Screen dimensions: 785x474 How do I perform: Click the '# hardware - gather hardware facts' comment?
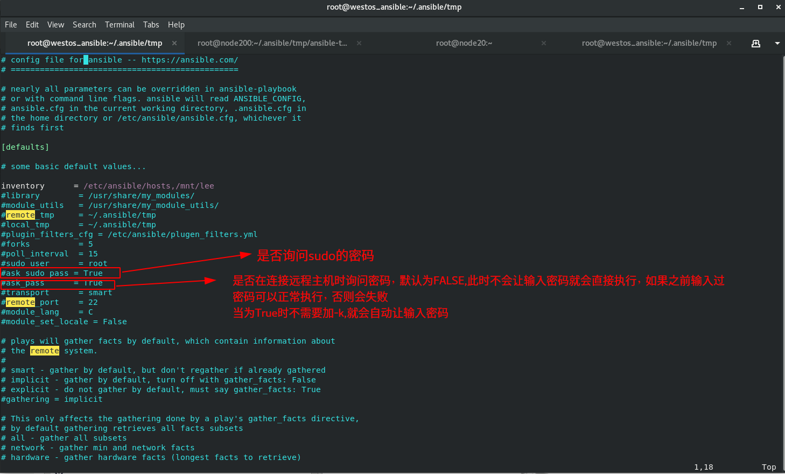tap(151, 457)
